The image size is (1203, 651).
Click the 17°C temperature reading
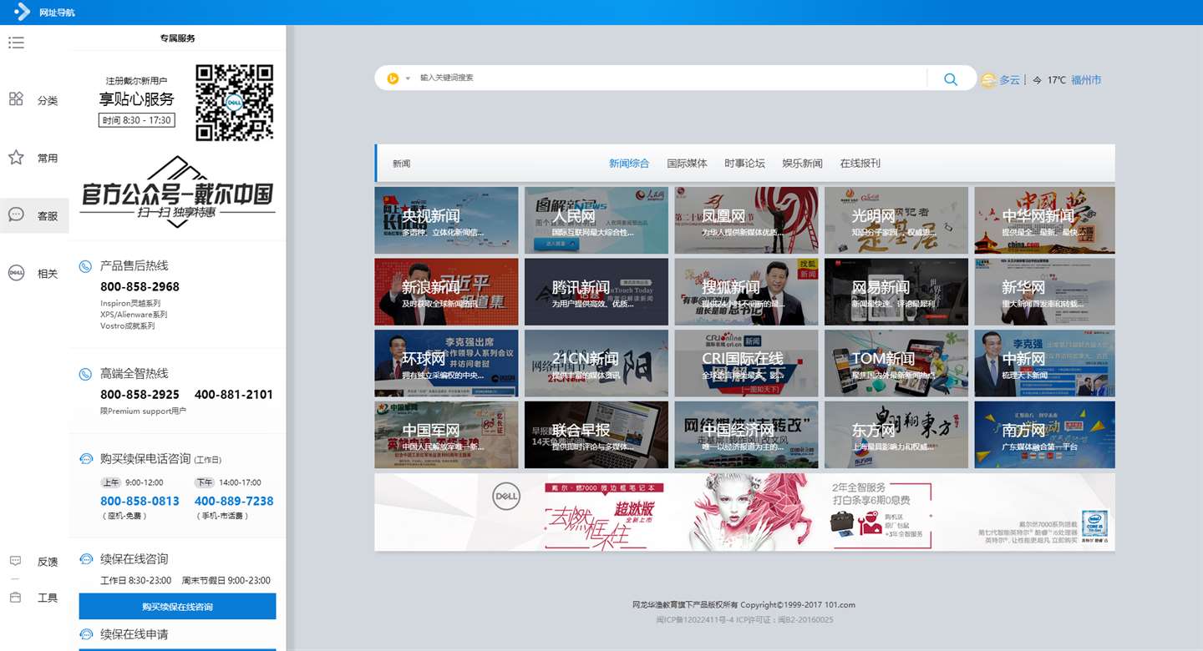click(1056, 80)
